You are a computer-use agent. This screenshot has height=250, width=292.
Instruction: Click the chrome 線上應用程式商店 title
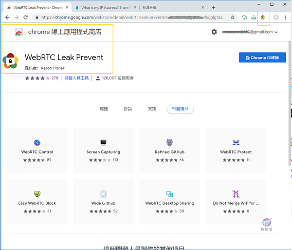pos(65,32)
